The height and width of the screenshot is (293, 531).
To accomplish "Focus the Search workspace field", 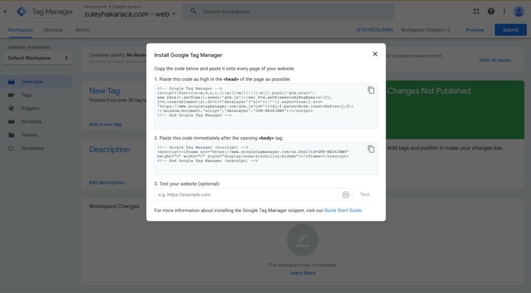I will (x=288, y=11).
